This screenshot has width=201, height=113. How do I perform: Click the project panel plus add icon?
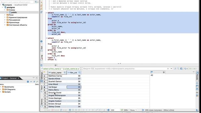point(34,82)
